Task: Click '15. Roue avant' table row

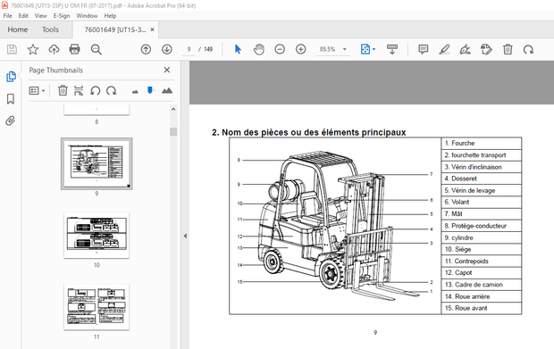Action: tap(482, 308)
